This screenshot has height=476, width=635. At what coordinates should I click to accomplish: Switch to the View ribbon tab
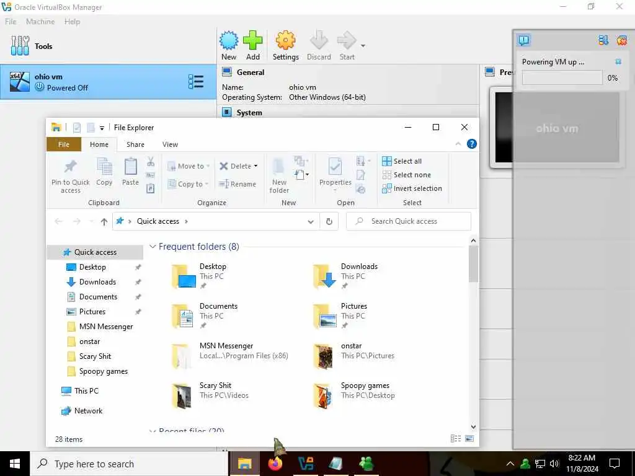tap(170, 144)
